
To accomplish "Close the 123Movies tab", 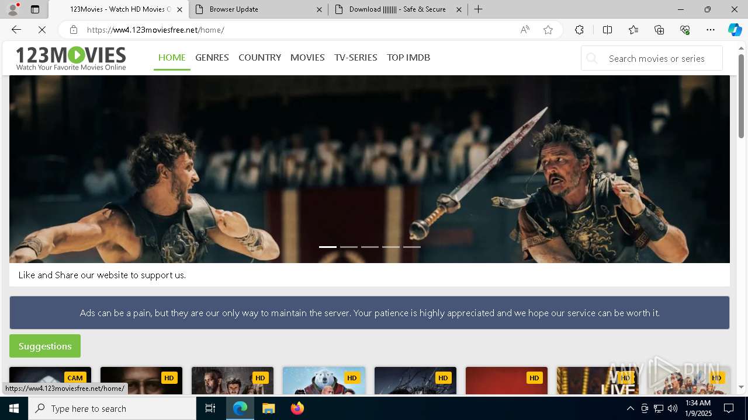I will click(179, 9).
